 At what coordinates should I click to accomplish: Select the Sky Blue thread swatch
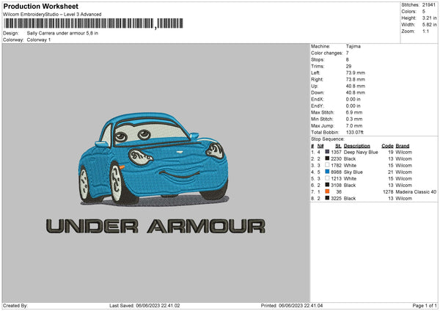327,172
